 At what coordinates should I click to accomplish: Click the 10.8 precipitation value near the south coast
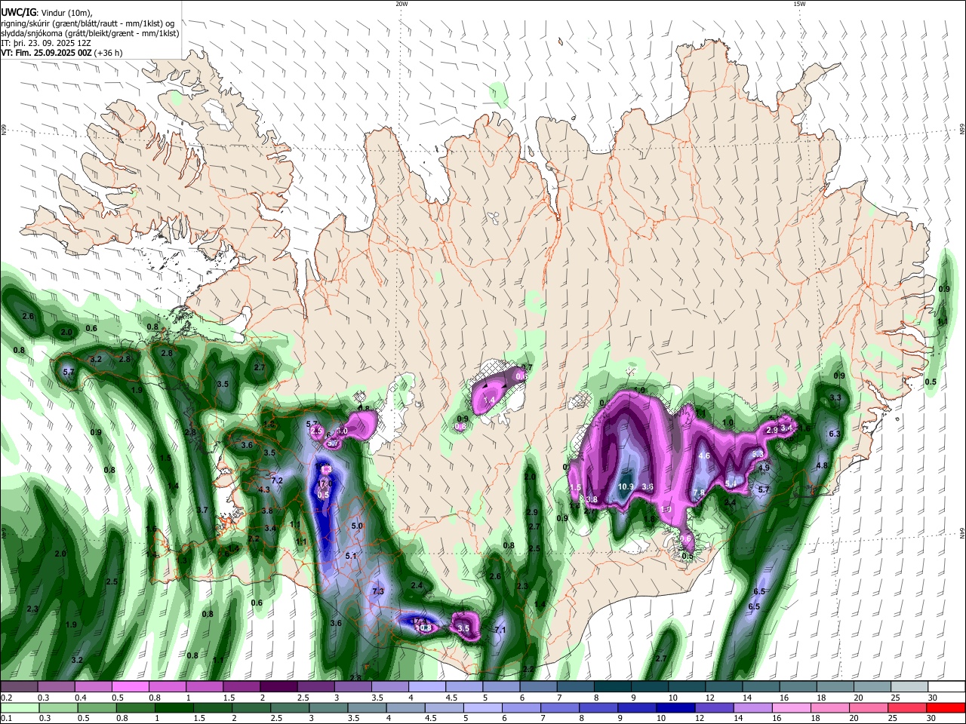[424, 627]
